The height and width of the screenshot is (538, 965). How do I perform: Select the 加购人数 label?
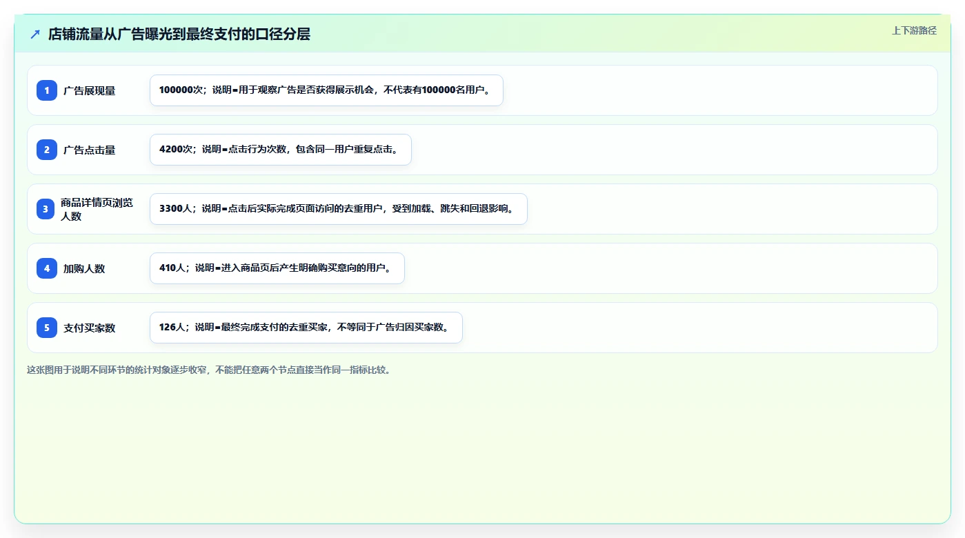84,268
